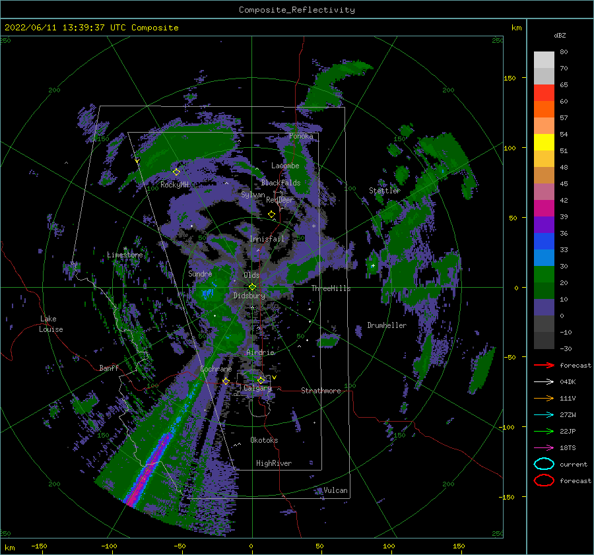
Task: Click the Sylvan label on the map
Action: click(x=253, y=195)
